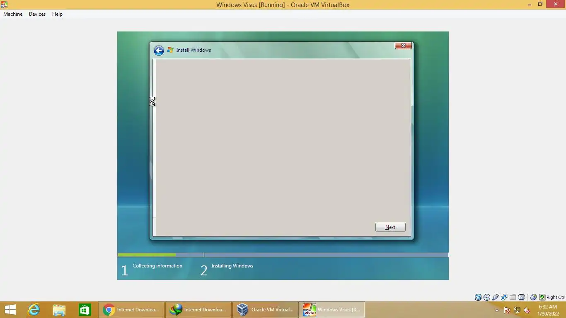Restore down the VirtualBox window
Viewport: 566px width, 318px height.
(x=540, y=5)
